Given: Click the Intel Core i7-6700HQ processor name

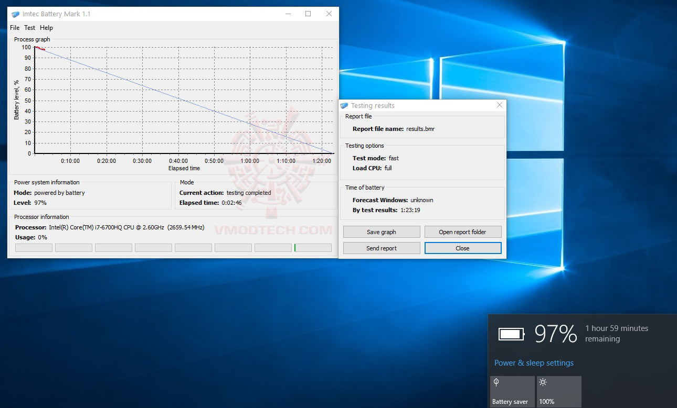Looking at the screenshot, I should click(x=107, y=227).
